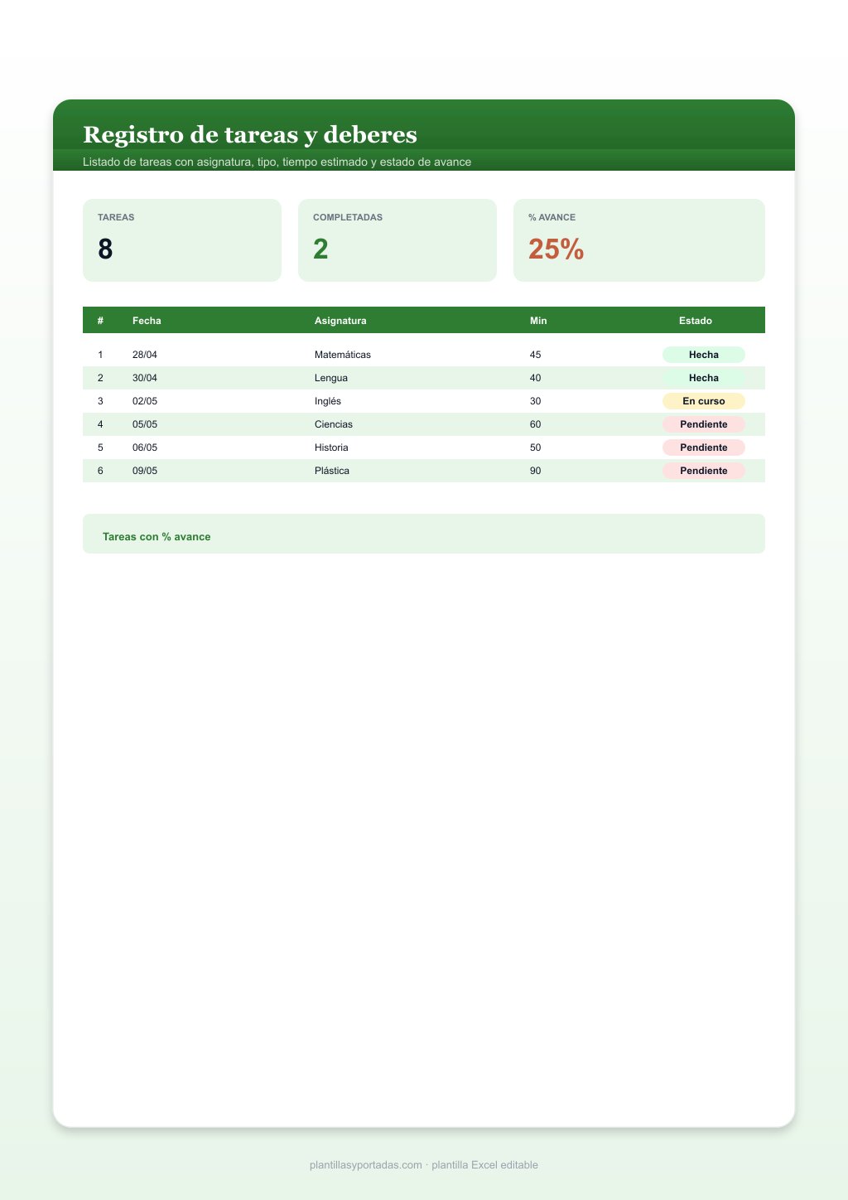The width and height of the screenshot is (848, 1200).
Task: Click the Inglés subject cell
Action: [x=328, y=401]
